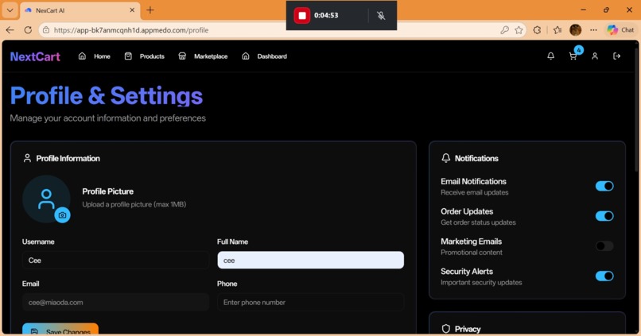Turn off Order Updates toggle
This screenshot has width=641, height=336.
pos(604,216)
